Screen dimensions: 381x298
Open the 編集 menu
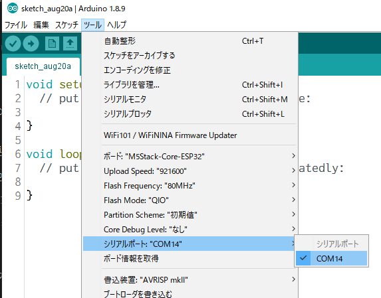tap(41, 25)
